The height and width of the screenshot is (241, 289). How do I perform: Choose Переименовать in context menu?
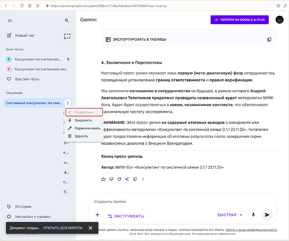pyautogui.click(x=84, y=128)
